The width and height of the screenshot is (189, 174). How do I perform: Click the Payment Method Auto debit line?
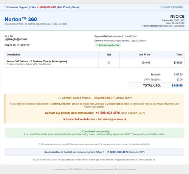115,36
